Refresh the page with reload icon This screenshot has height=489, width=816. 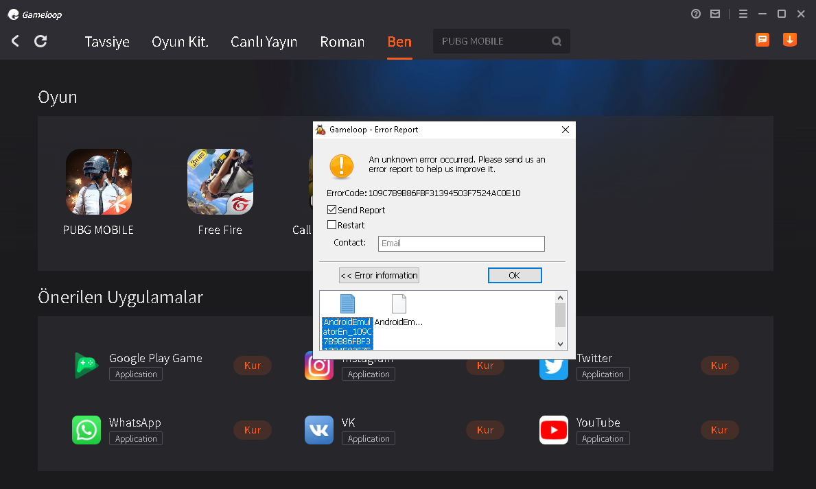(40, 41)
